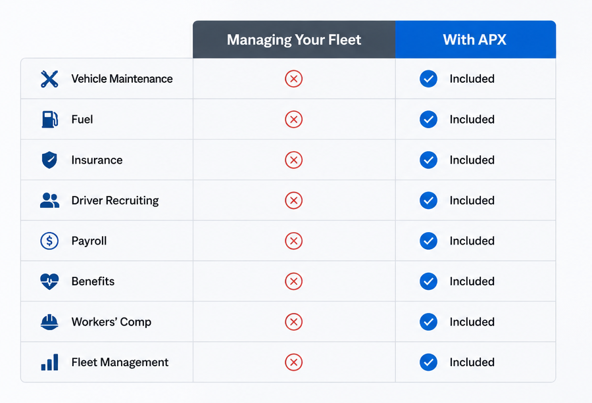Viewport: 592px width, 403px height.
Task: Click red X in Fuel row
Action: [x=294, y=119]
